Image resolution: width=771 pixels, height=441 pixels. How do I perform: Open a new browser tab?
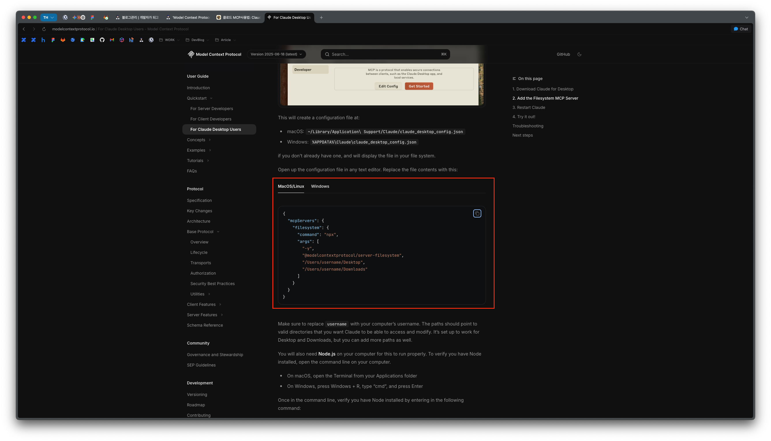pos(321,18)
